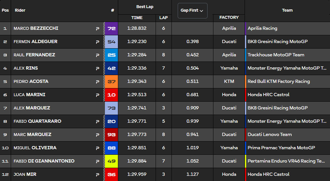The height and width of the screenshot is (181, 330).
Task: Click the red number 10 badge
Action: pyautogui.click(x=111, y=95)
